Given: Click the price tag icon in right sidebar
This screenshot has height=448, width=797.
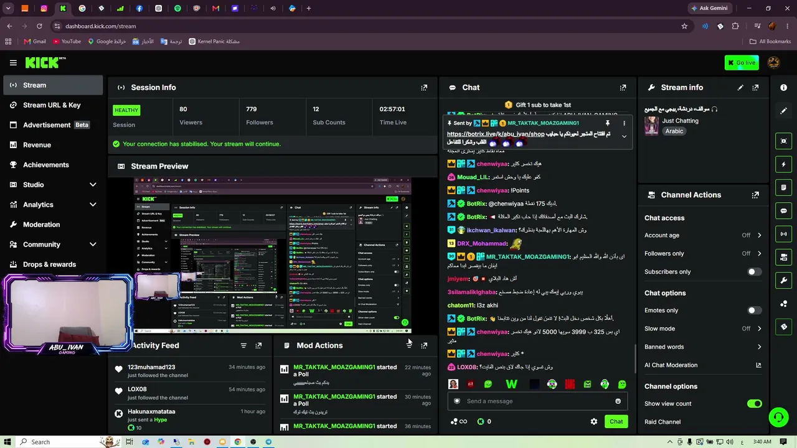Looking at the screenshot, I should point(783,327).
